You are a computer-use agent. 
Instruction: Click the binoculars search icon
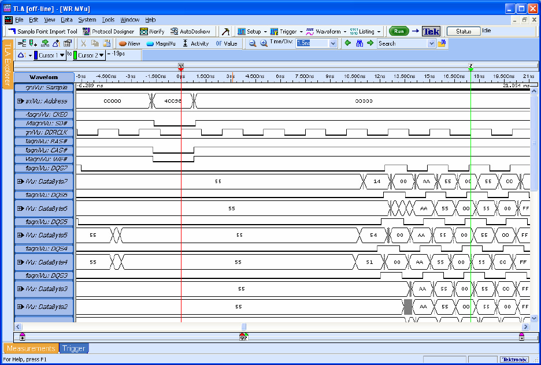tap(360, 43)
